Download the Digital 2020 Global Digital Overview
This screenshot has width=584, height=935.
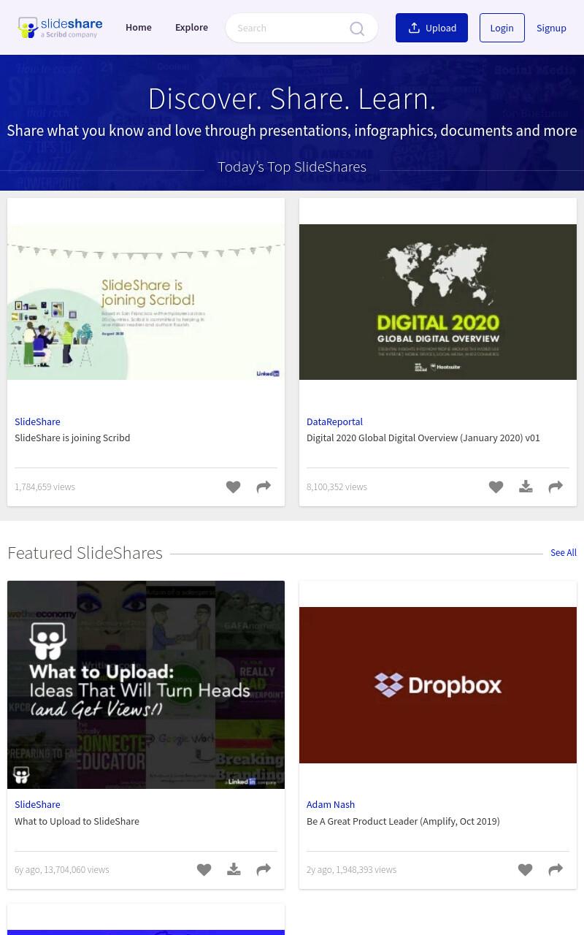click(526, 487)
